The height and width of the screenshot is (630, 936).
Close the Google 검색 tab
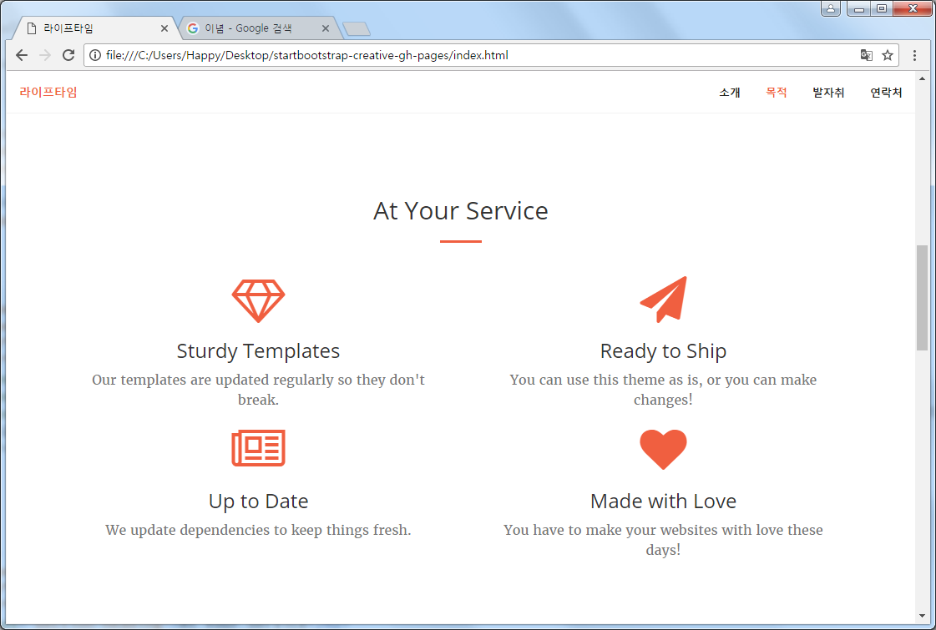pyautogui.click(x=326, y=28)
